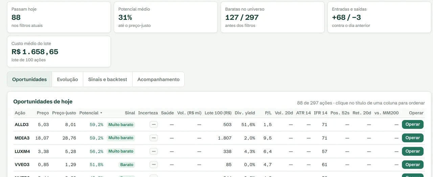Click the 51,8% potencial of VVEO3
Image resolution: width=433 pixels, height=177 pixels.
tap(96, 165)
